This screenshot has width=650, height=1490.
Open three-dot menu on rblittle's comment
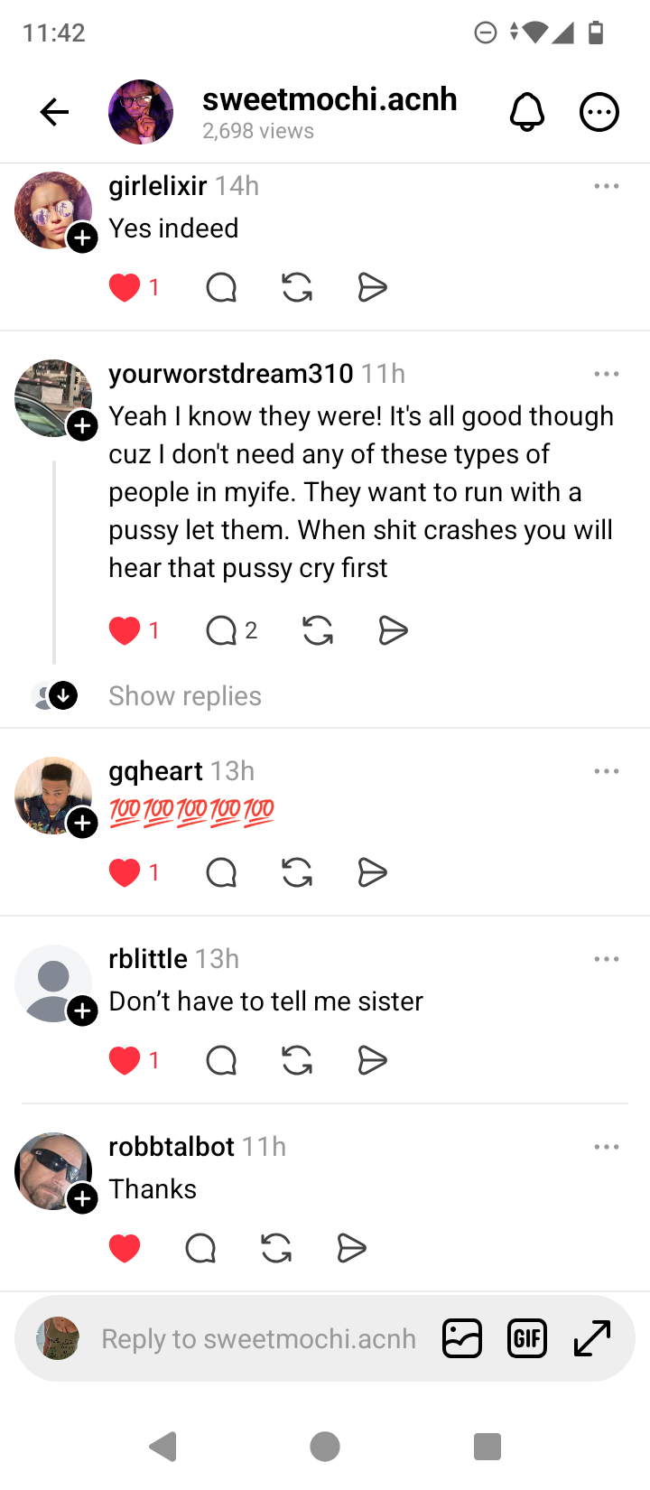click(607, 959)
